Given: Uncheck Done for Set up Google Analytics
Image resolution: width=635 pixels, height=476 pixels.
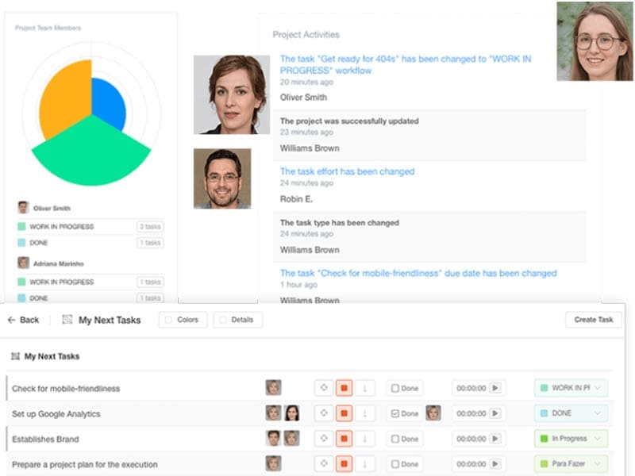Looking at the screenshot, I should coord(394,413).
